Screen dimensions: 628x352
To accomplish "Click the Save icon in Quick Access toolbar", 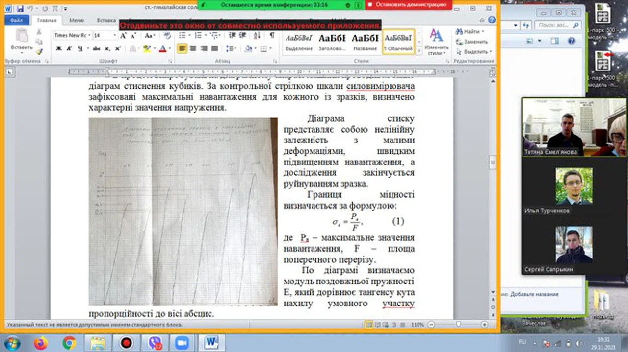I will [20, 8].
